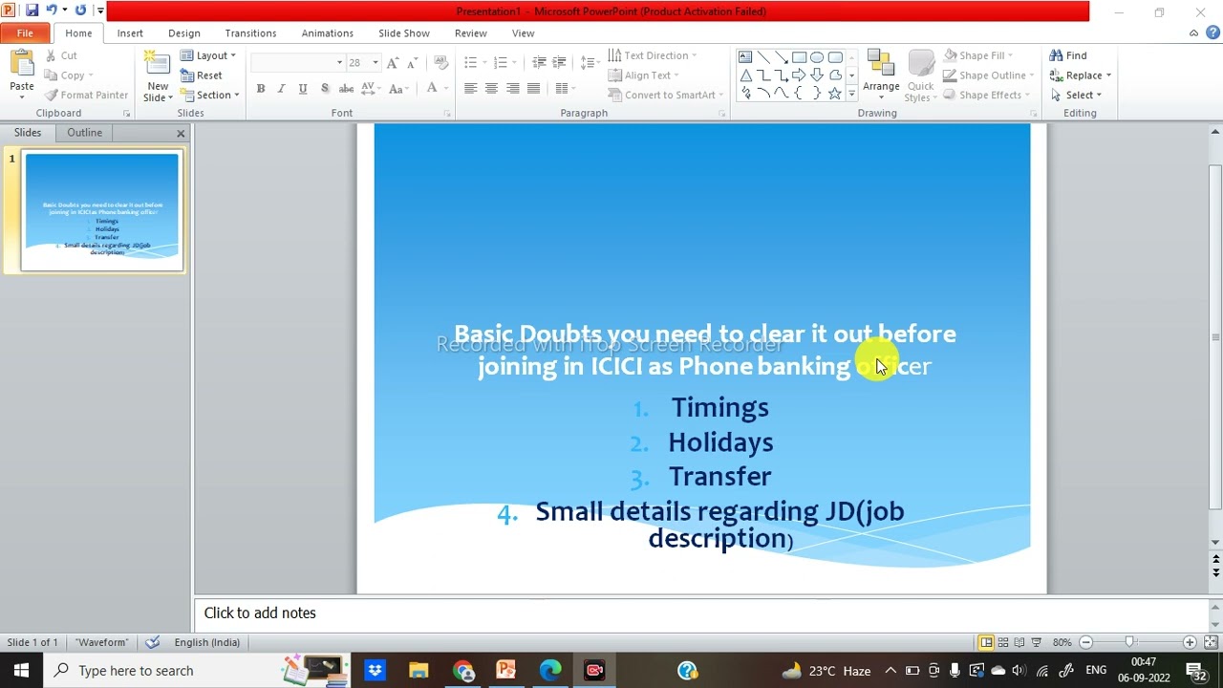Open the Layout dropdown
The width and height of the screenshot is (1223, 688).
pyautogui.click(x=208, y=55)
